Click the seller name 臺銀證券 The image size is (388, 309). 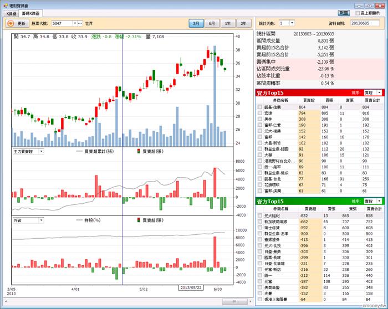(272, 240)
